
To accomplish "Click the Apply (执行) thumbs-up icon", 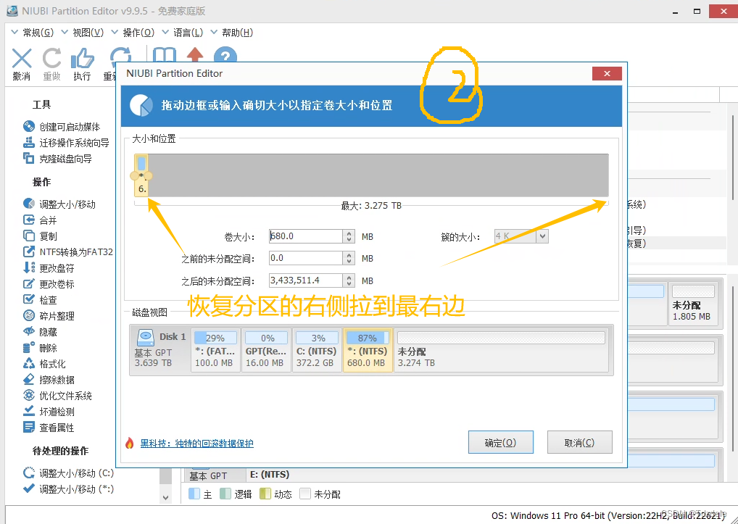I will [x=82, y=59].
